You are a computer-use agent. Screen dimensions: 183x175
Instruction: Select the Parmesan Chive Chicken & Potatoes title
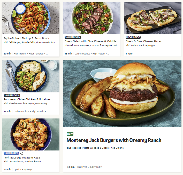[x=27, y=99]
